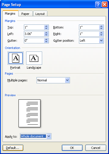Image resolution: width=109 pixels, height=154 pixels.
Task: Increase the Top margin value
Action: pos(46,26)
